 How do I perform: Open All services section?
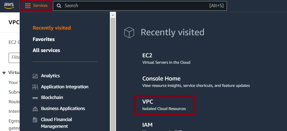coord(46,50)
